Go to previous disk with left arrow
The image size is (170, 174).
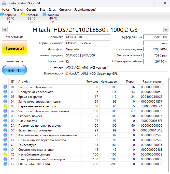pyautogui.click(x=5, y=30)
